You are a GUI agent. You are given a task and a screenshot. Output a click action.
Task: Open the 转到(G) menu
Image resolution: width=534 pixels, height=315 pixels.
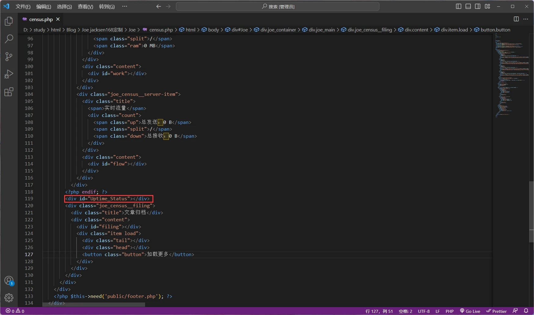point(107,6)
